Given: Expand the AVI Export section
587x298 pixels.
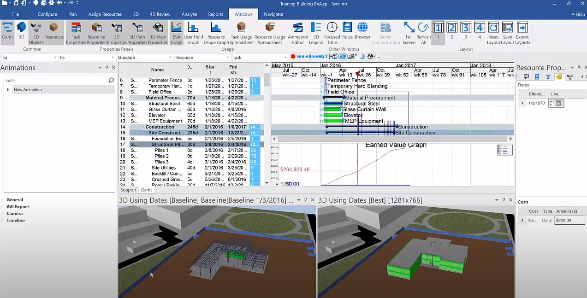Looking at the screenshot, I should coord(3,206).
